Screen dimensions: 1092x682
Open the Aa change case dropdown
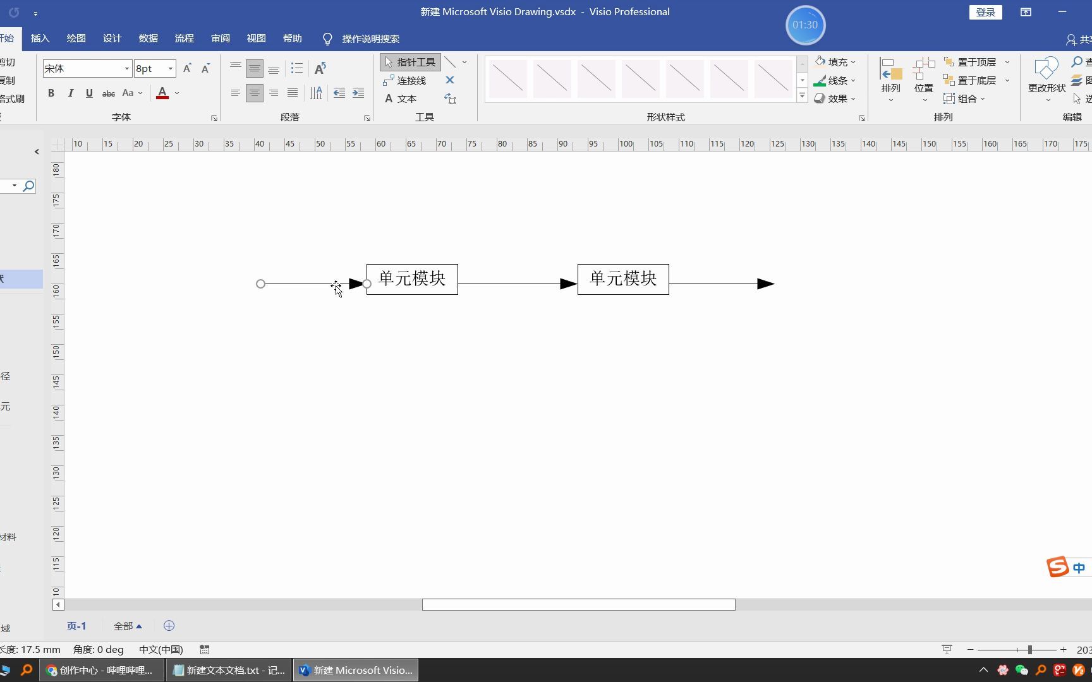(131, 93)
